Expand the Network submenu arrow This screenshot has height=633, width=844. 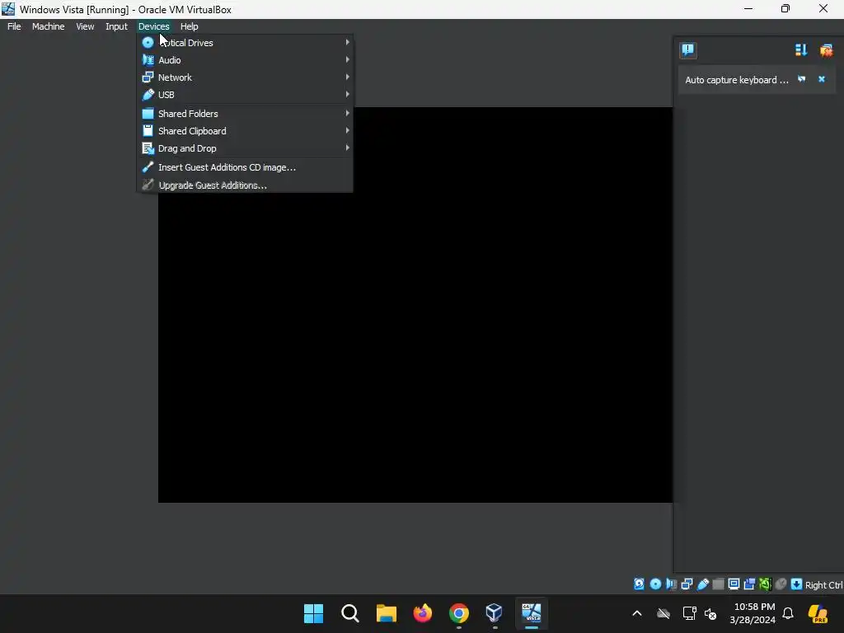pos(347,77)
